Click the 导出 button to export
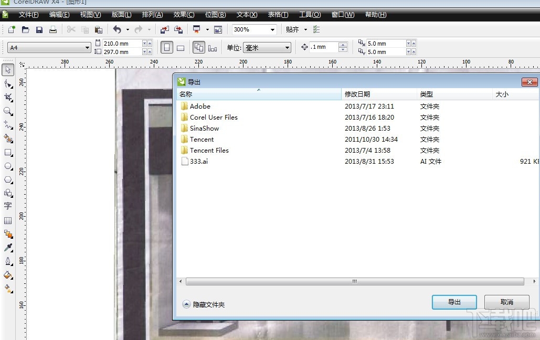The height and width of the screenshot is (340, 540). 453,302
